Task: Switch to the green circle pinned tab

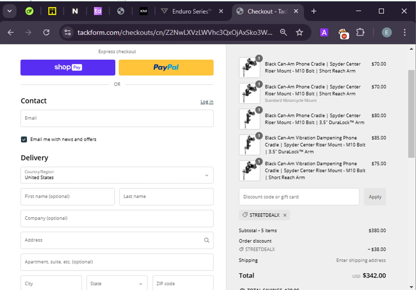Action: point(29,11)
